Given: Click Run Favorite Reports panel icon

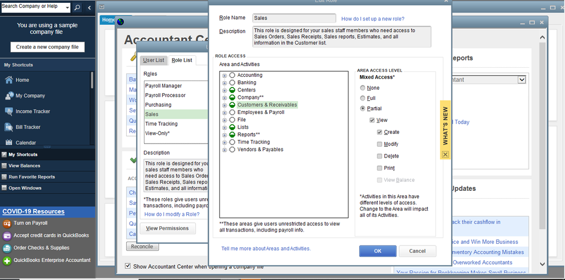Looking at the screenshot, I should pos(5,177).
